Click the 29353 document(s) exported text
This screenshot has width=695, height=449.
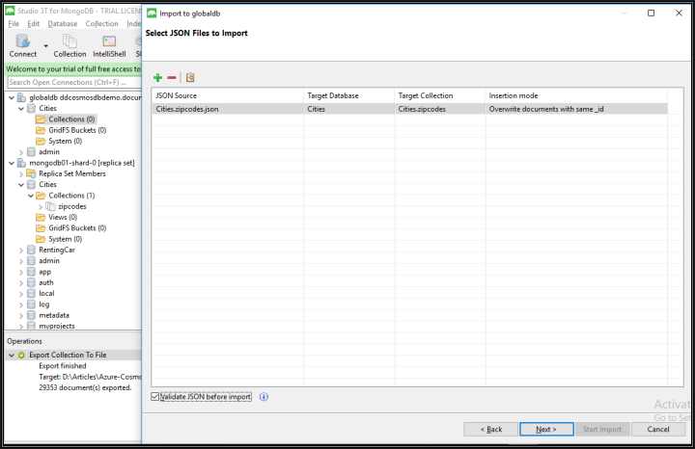click(85, 387)
